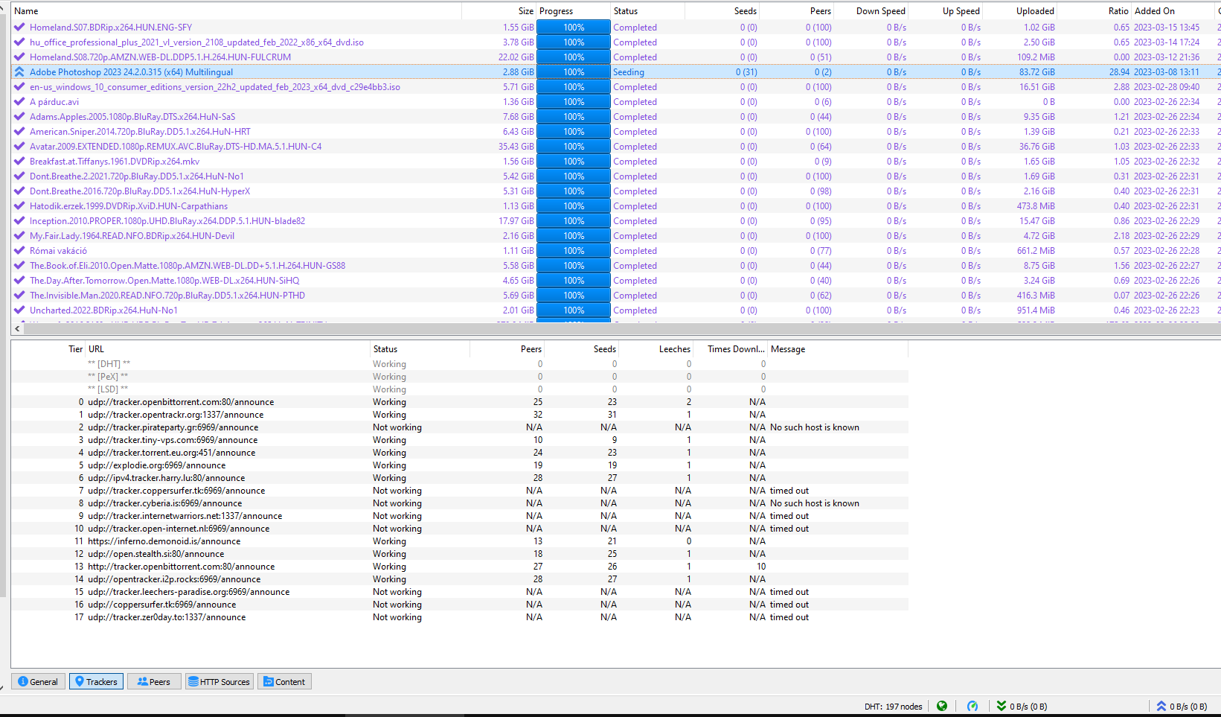
Task: Click the location pin icon on Trackers tab
Action: [x=78, y=681]
